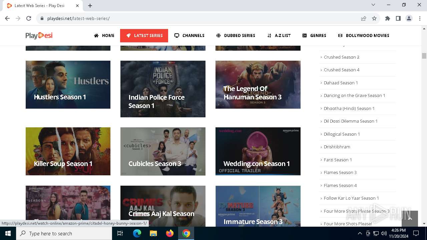Launch Microsoft Edge from the taskbar
The image size is (427, 240).
137,233
